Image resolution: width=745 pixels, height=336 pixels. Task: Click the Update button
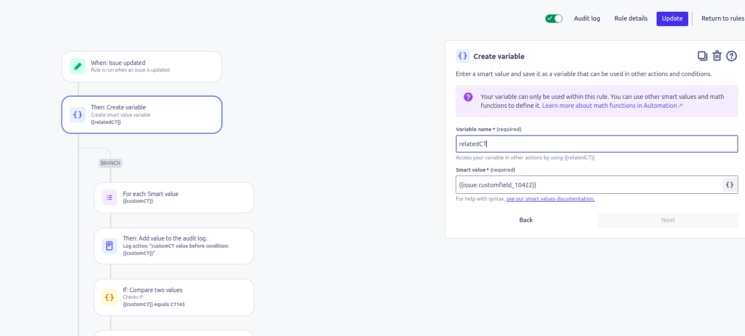point(672,18)
